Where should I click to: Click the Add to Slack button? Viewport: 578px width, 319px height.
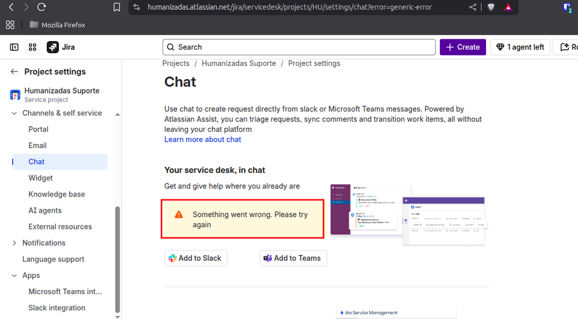(x=196, y=258)
